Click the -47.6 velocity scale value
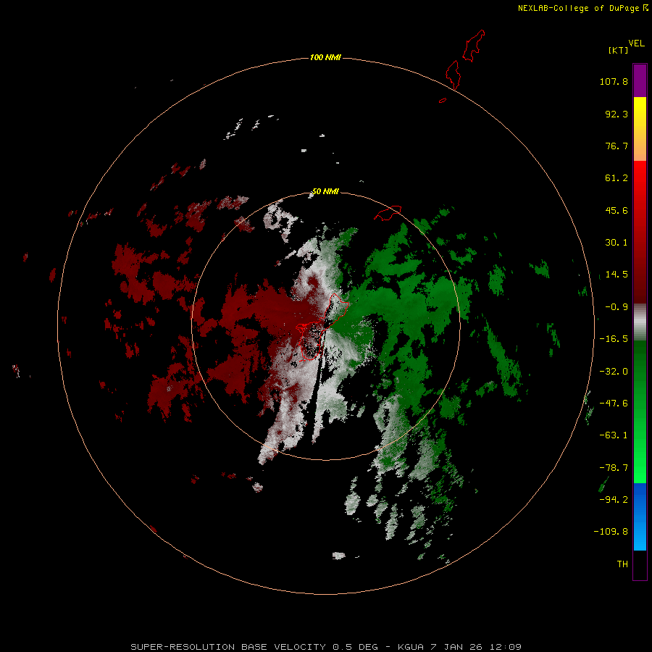This screenshot has width=652, height=652. 614,404
